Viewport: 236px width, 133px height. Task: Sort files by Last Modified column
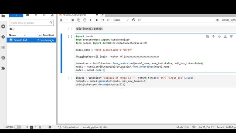point(46,35)
